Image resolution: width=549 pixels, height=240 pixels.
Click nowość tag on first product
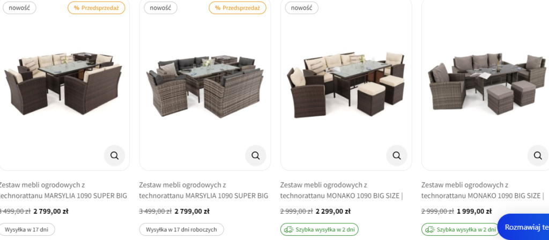(x=19, y=8)
